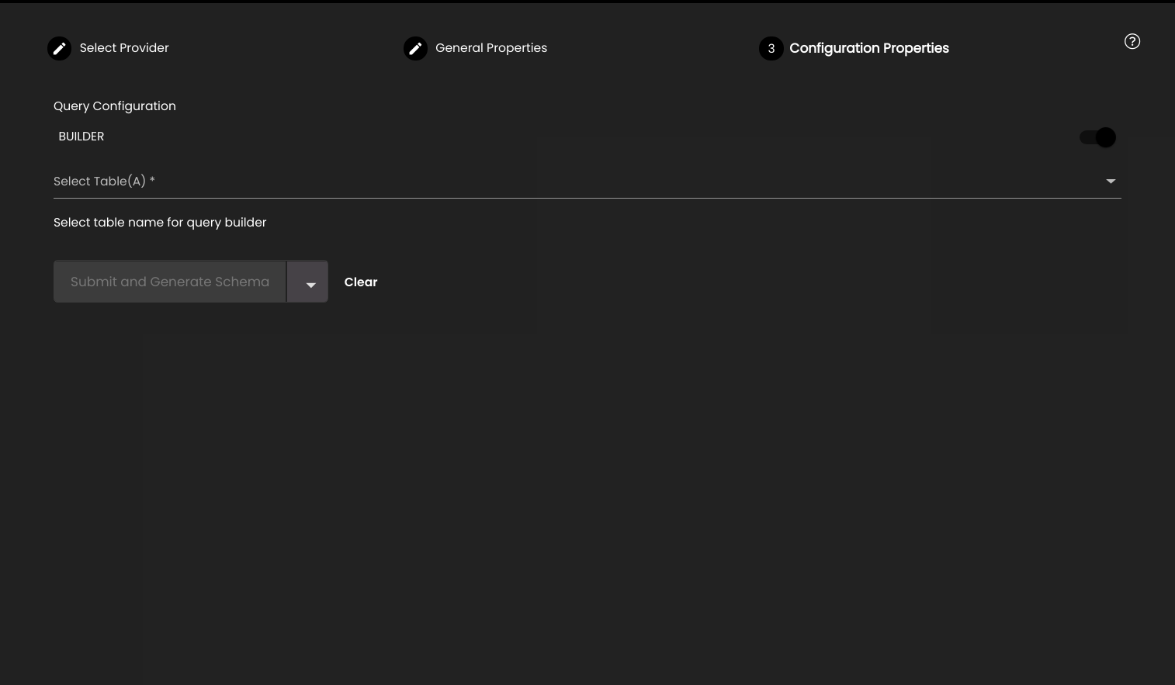Select the Configuration Properties step label
1175x685 pixels.
869,48
